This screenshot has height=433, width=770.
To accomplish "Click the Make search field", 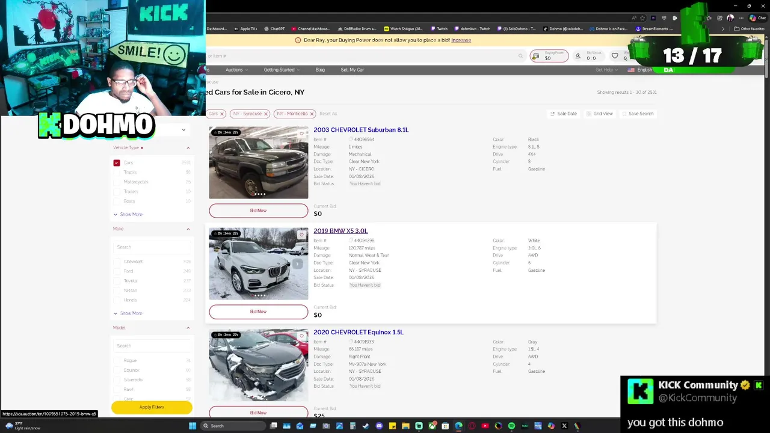I will coord(152,247).
